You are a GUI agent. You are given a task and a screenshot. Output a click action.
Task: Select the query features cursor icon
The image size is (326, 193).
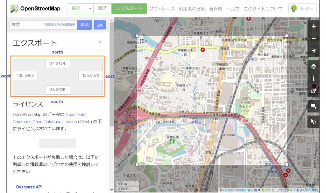tap(313, 121)
